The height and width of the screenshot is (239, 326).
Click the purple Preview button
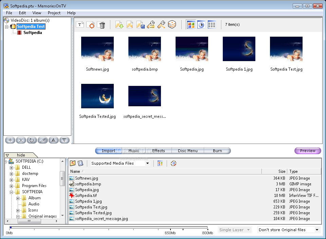tap(308, 151)
